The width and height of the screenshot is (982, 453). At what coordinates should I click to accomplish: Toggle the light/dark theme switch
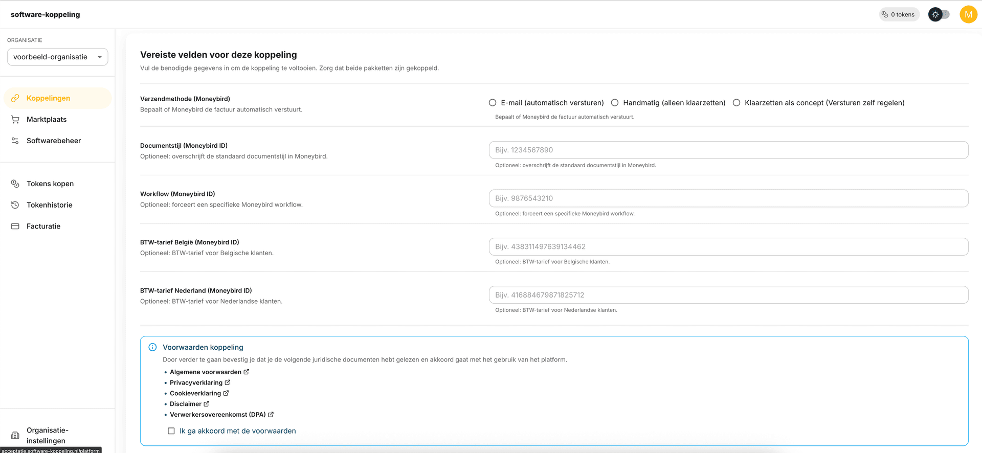939,14
